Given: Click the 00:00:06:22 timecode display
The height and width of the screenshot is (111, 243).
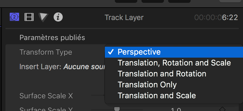Looking at the screenshot, I should pyautogui.click(x=216, y=17).
